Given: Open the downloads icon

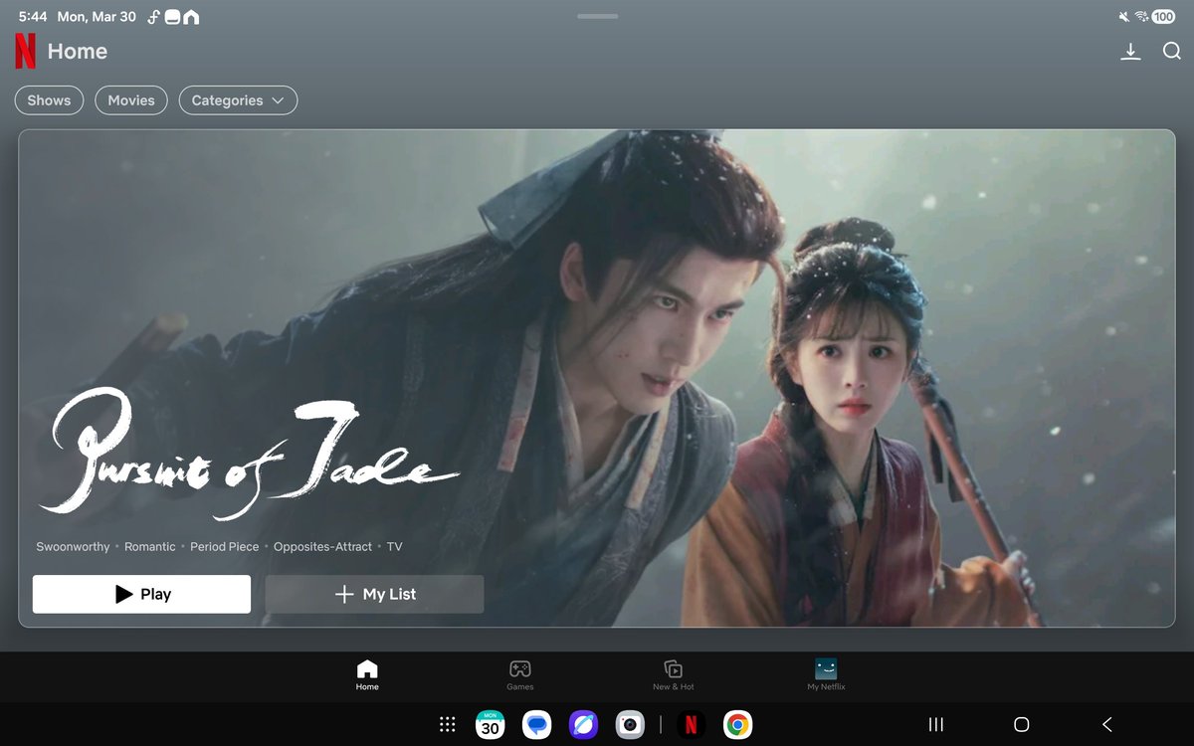Looking at the screenshot, I should (1130, 52).
